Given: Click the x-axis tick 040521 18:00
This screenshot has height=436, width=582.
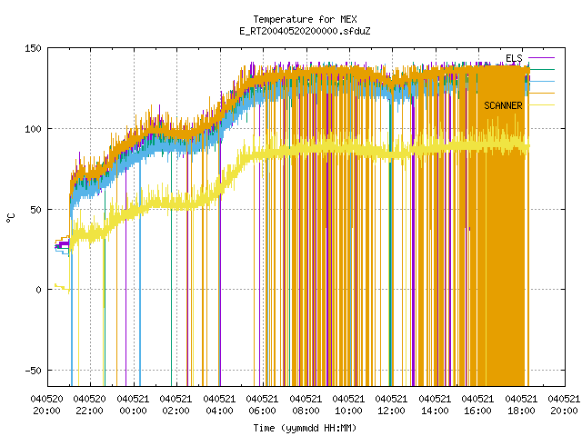Looking at the screenshot, I should pos(521,405).
